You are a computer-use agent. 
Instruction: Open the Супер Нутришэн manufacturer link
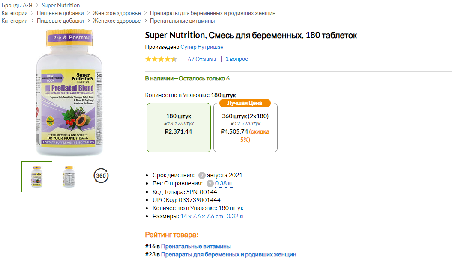tap(202, 47)
